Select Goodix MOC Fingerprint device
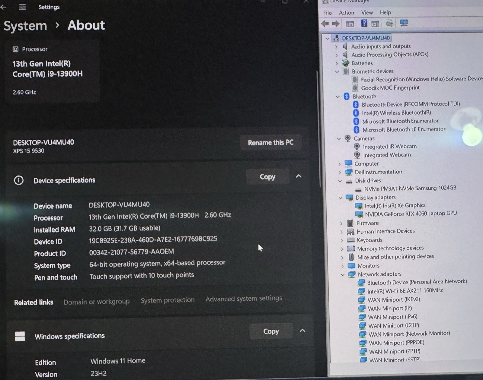The width and height of the screenshot is (483, 380). pos(390,88)
